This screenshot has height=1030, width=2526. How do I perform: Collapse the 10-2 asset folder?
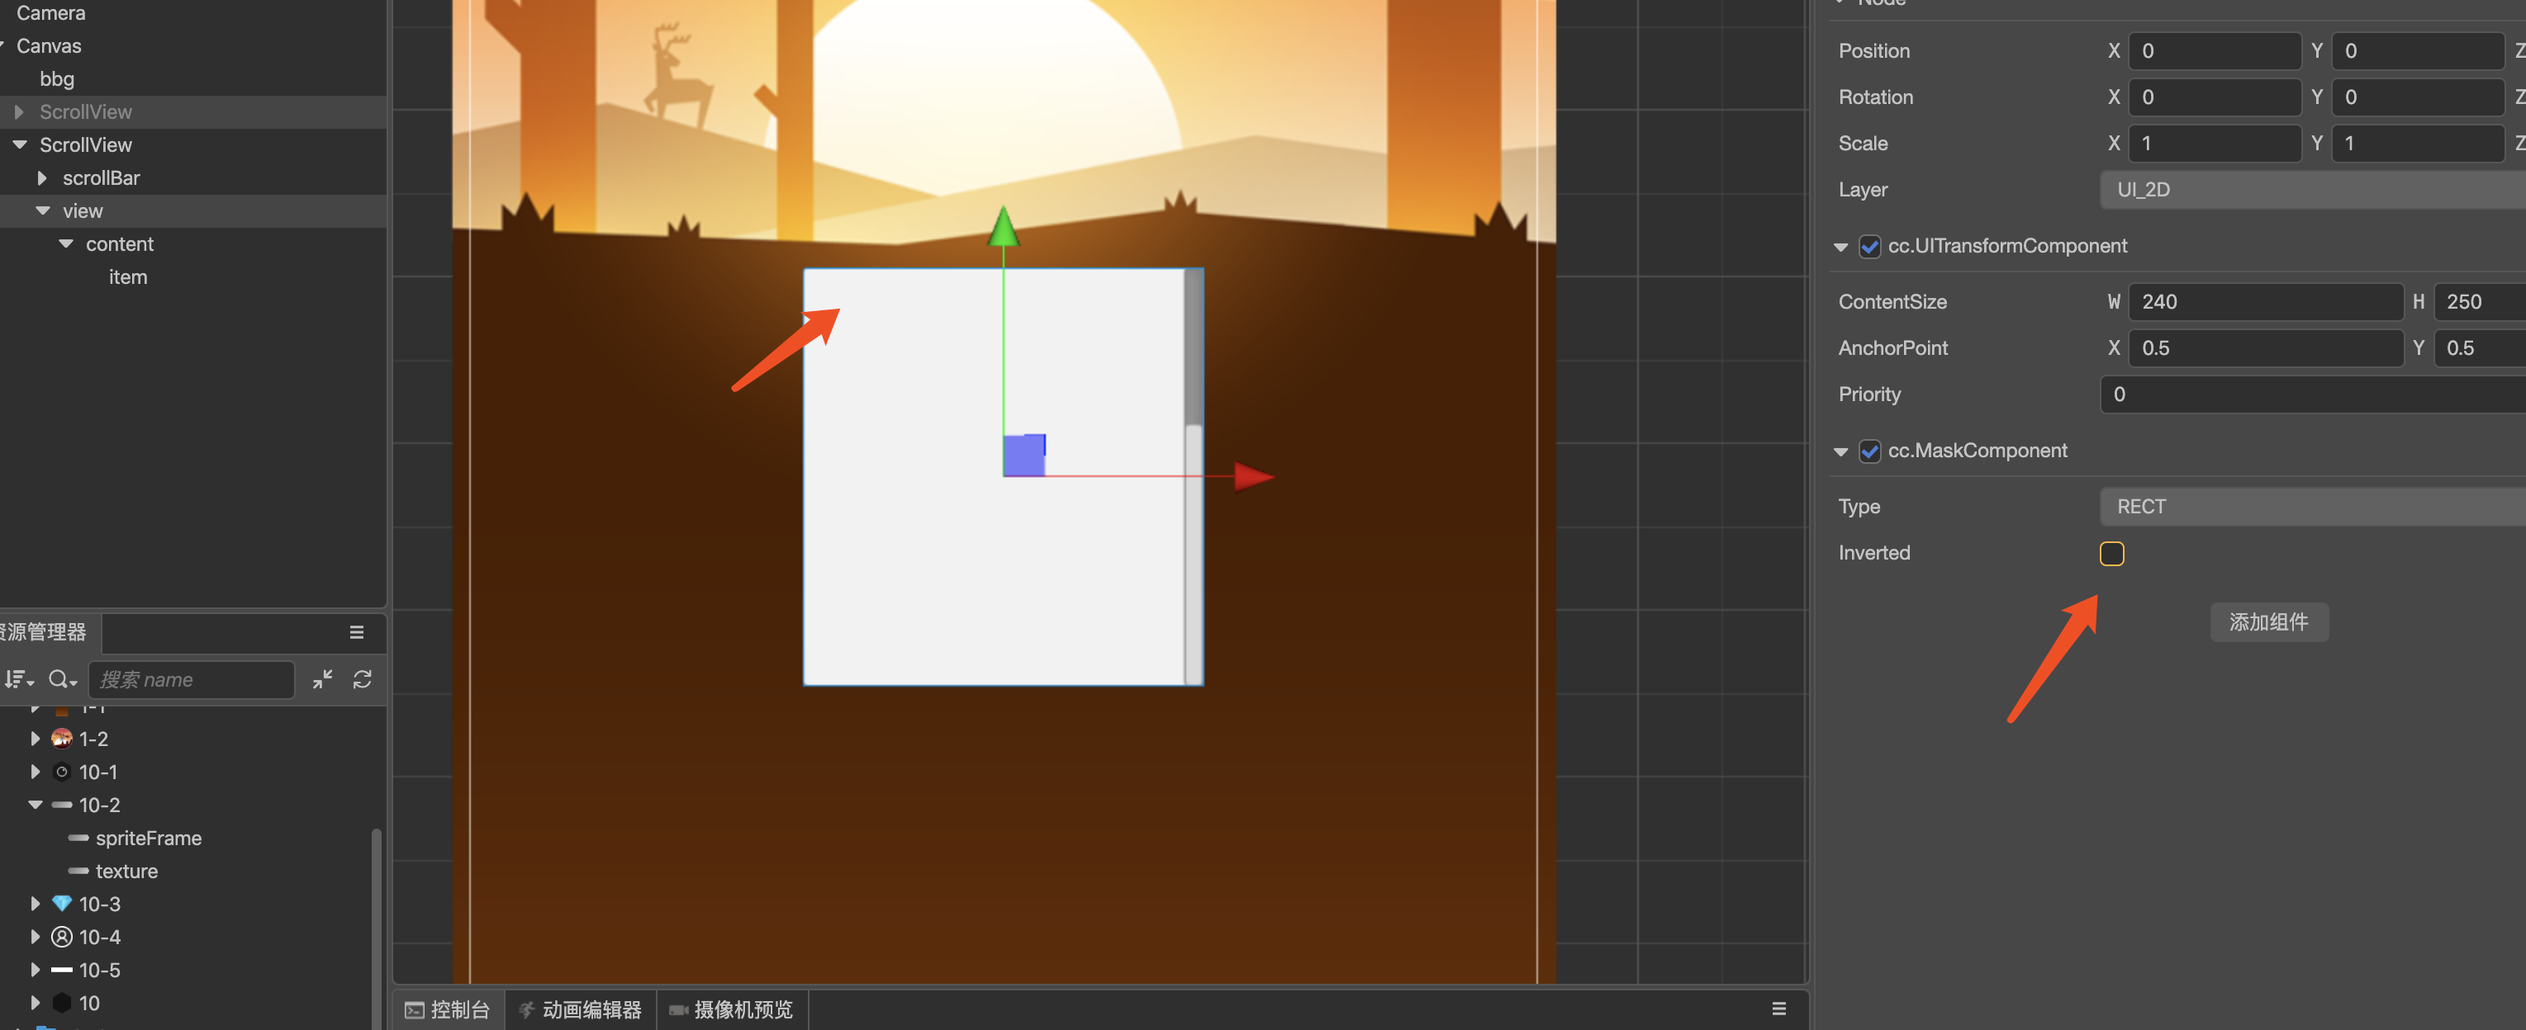[36, 805]
